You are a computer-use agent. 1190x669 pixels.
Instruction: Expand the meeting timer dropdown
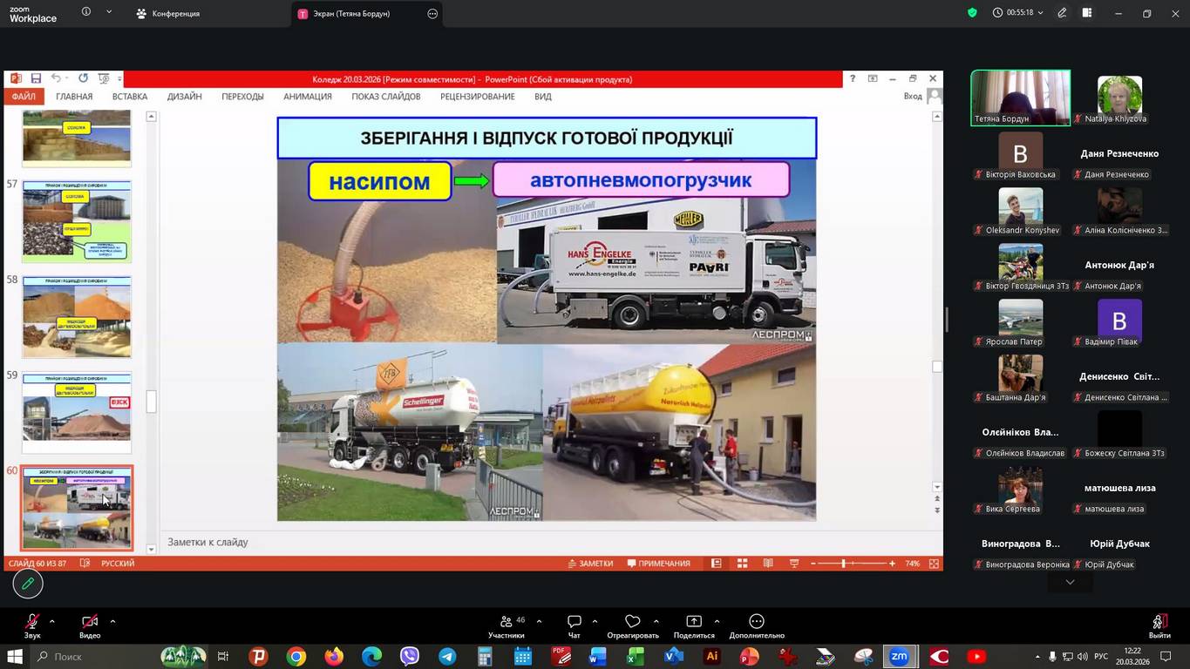click(x=1040, y=13)
